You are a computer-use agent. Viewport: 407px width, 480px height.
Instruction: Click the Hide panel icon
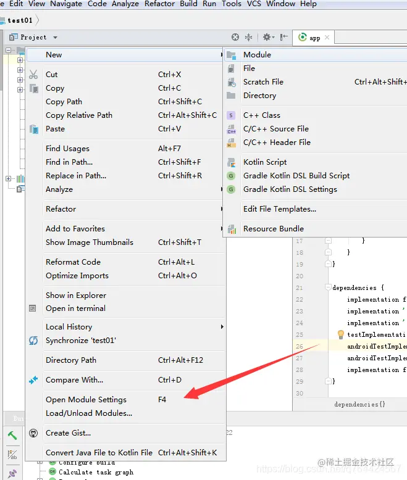tap(284, 37)
